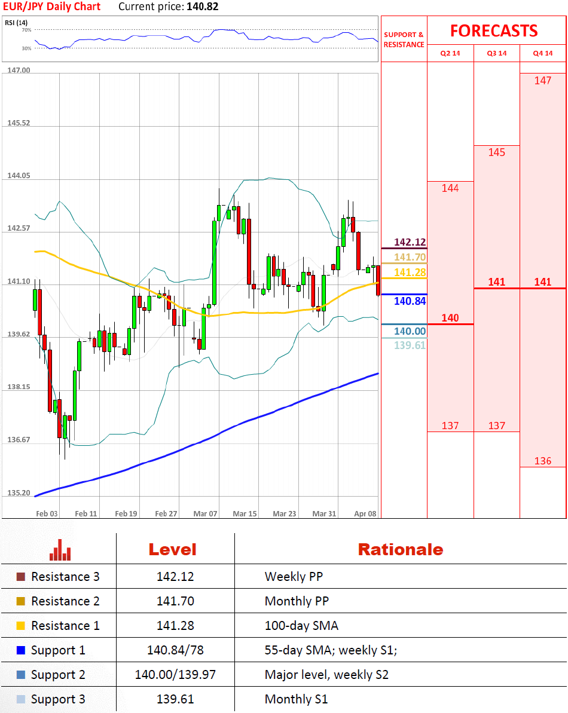Click the Resistance 2 row label

click(x=65, y=601)
